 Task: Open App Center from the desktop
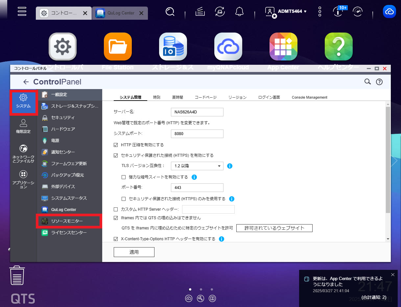(283, 47)
